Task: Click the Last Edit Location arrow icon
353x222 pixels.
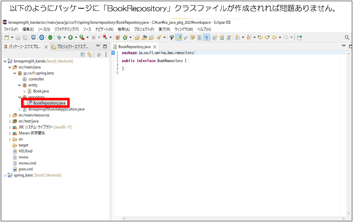Action: [260, 38]
